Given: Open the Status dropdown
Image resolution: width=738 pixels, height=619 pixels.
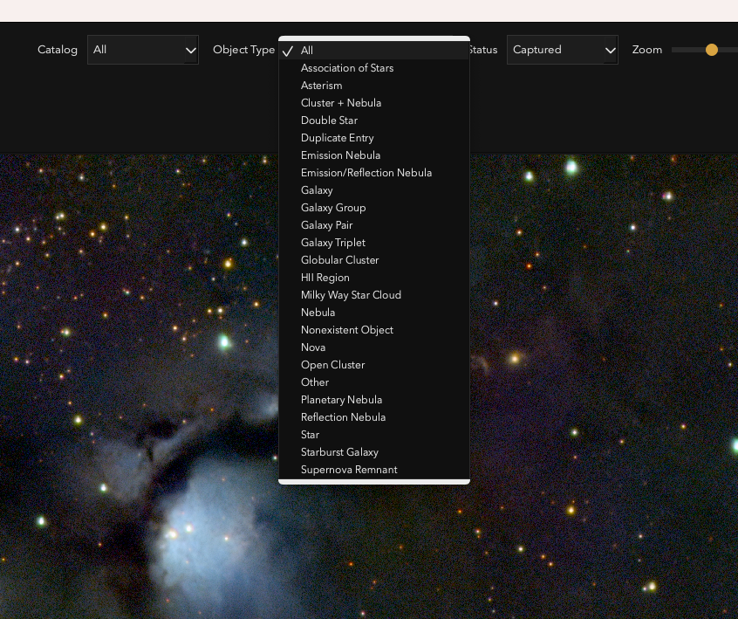Looking at the screenshot, I should click(562, 50).
